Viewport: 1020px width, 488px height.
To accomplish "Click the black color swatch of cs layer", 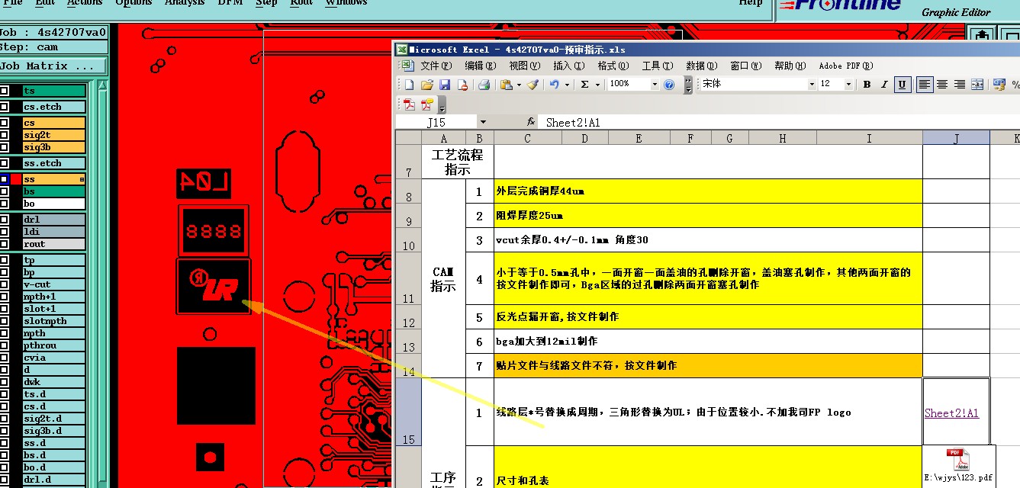I will [x=16, y=123].
